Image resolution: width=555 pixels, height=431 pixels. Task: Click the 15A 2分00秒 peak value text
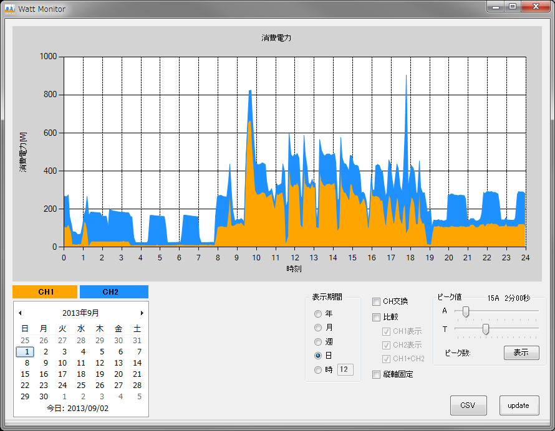click(509, 298)
